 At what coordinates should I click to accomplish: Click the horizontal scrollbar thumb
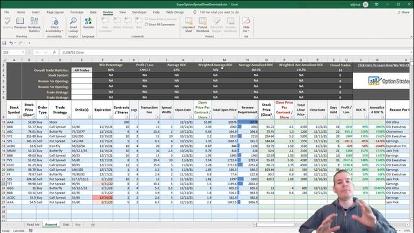(276, 225)
